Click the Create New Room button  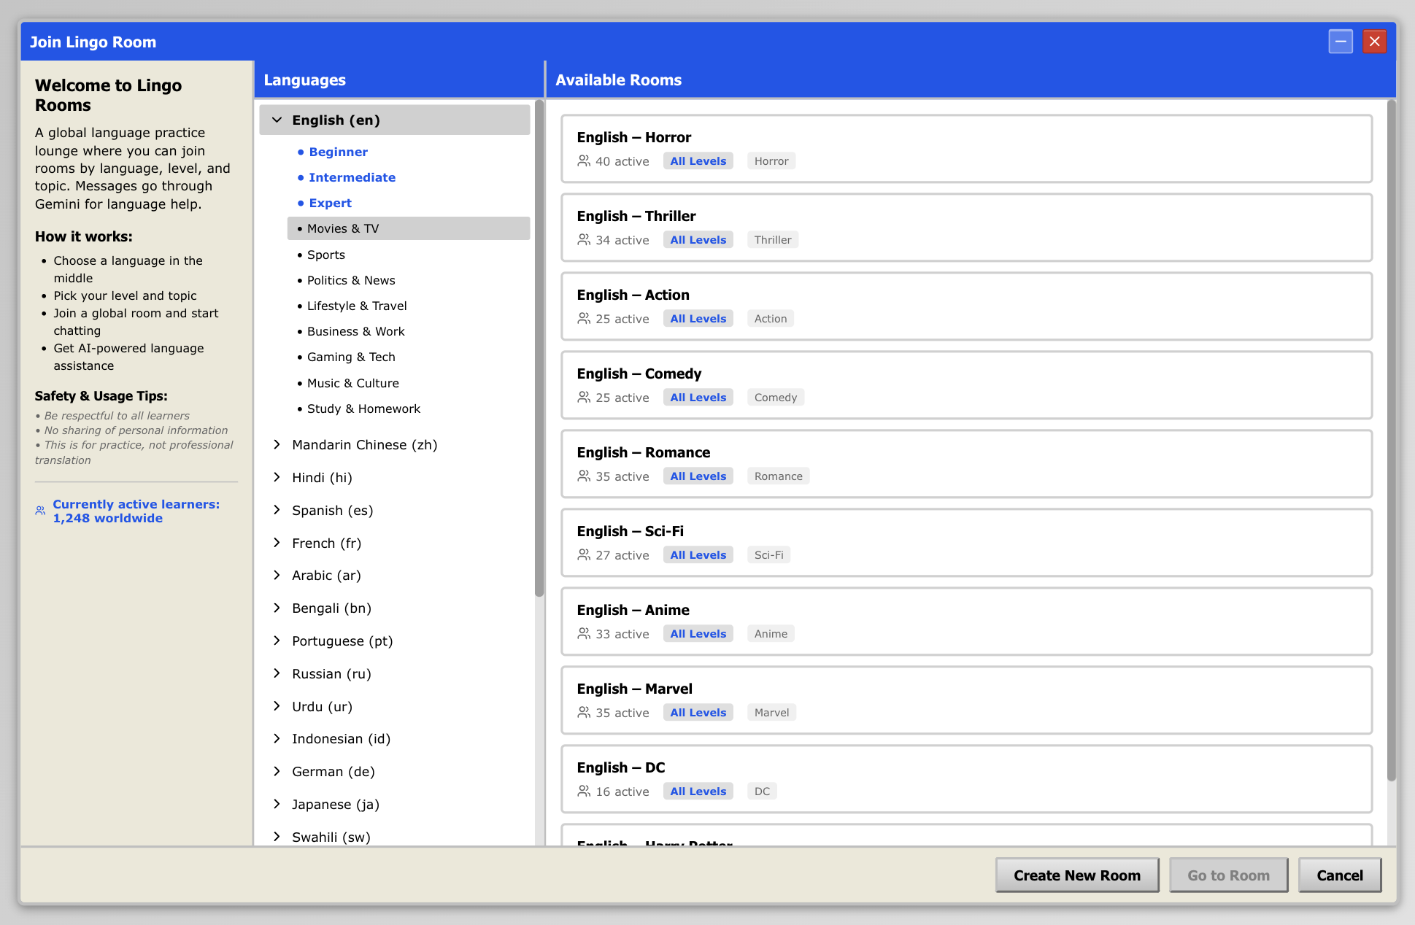tap(1076, 875)
